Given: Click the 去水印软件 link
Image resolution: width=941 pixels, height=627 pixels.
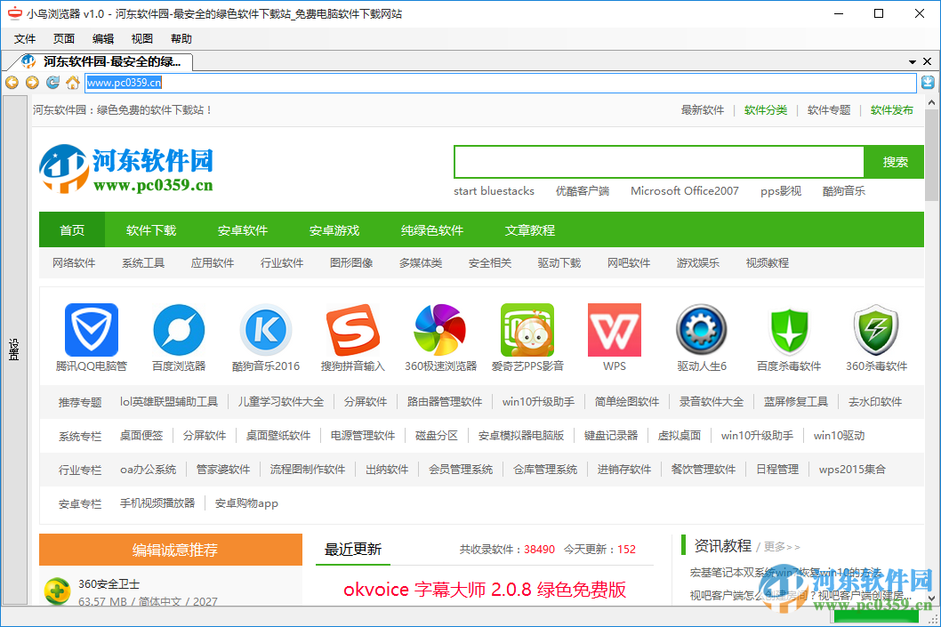Looking at the screenshot, I should click(x=875, y=401).
